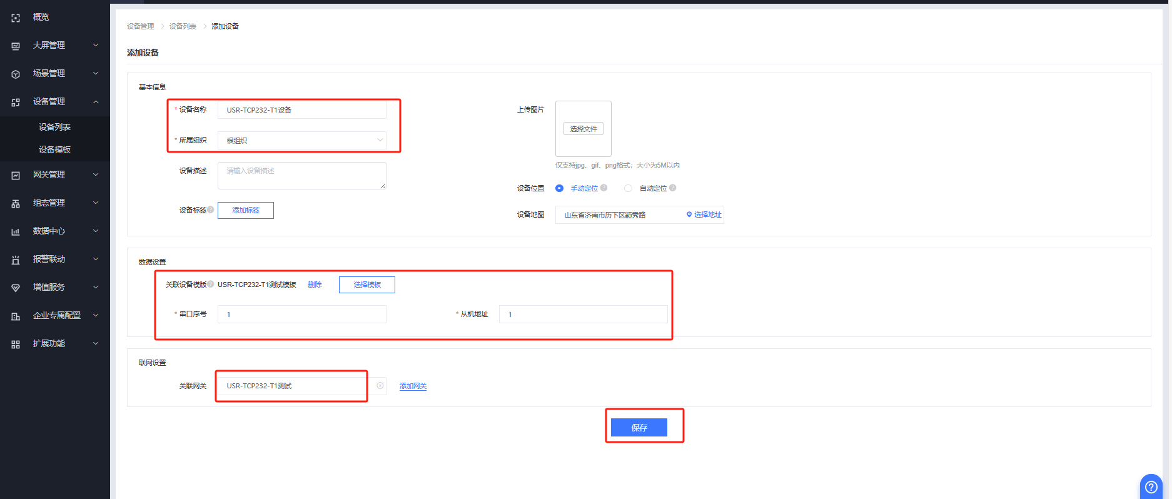Collapse the 设备管理 sidebar menu

(55, 101)
